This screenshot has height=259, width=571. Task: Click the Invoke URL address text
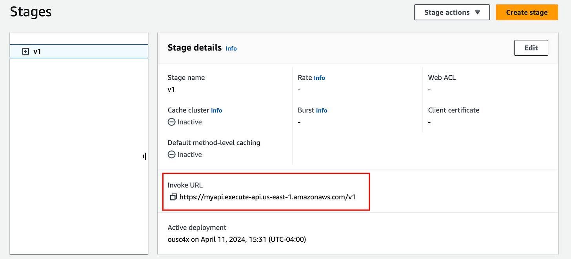[x=267, y=197]
